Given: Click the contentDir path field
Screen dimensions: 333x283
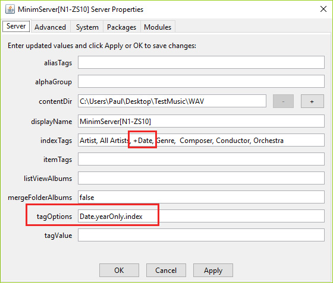Looking at the screenshot, I should pos(172,101).
